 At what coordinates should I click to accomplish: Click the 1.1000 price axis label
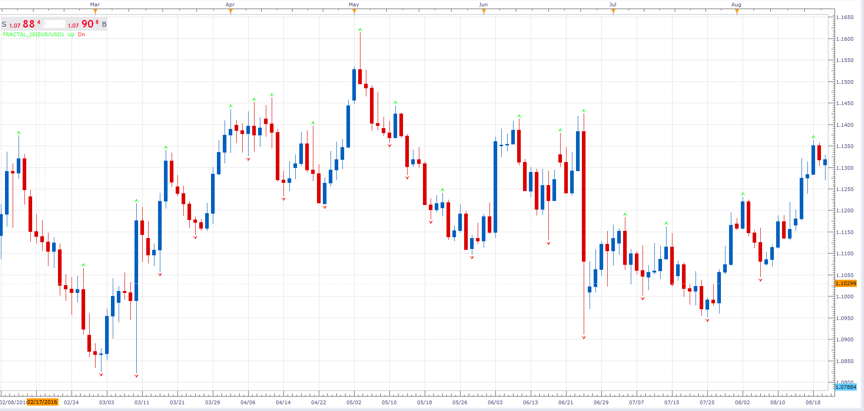[x=845, y=296]
